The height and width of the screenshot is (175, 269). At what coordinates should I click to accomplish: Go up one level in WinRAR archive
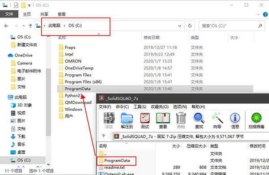pyautogui.click(x=104, y=136)
